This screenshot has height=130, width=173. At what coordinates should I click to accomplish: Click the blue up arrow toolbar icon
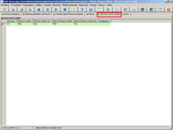point(39,10)
